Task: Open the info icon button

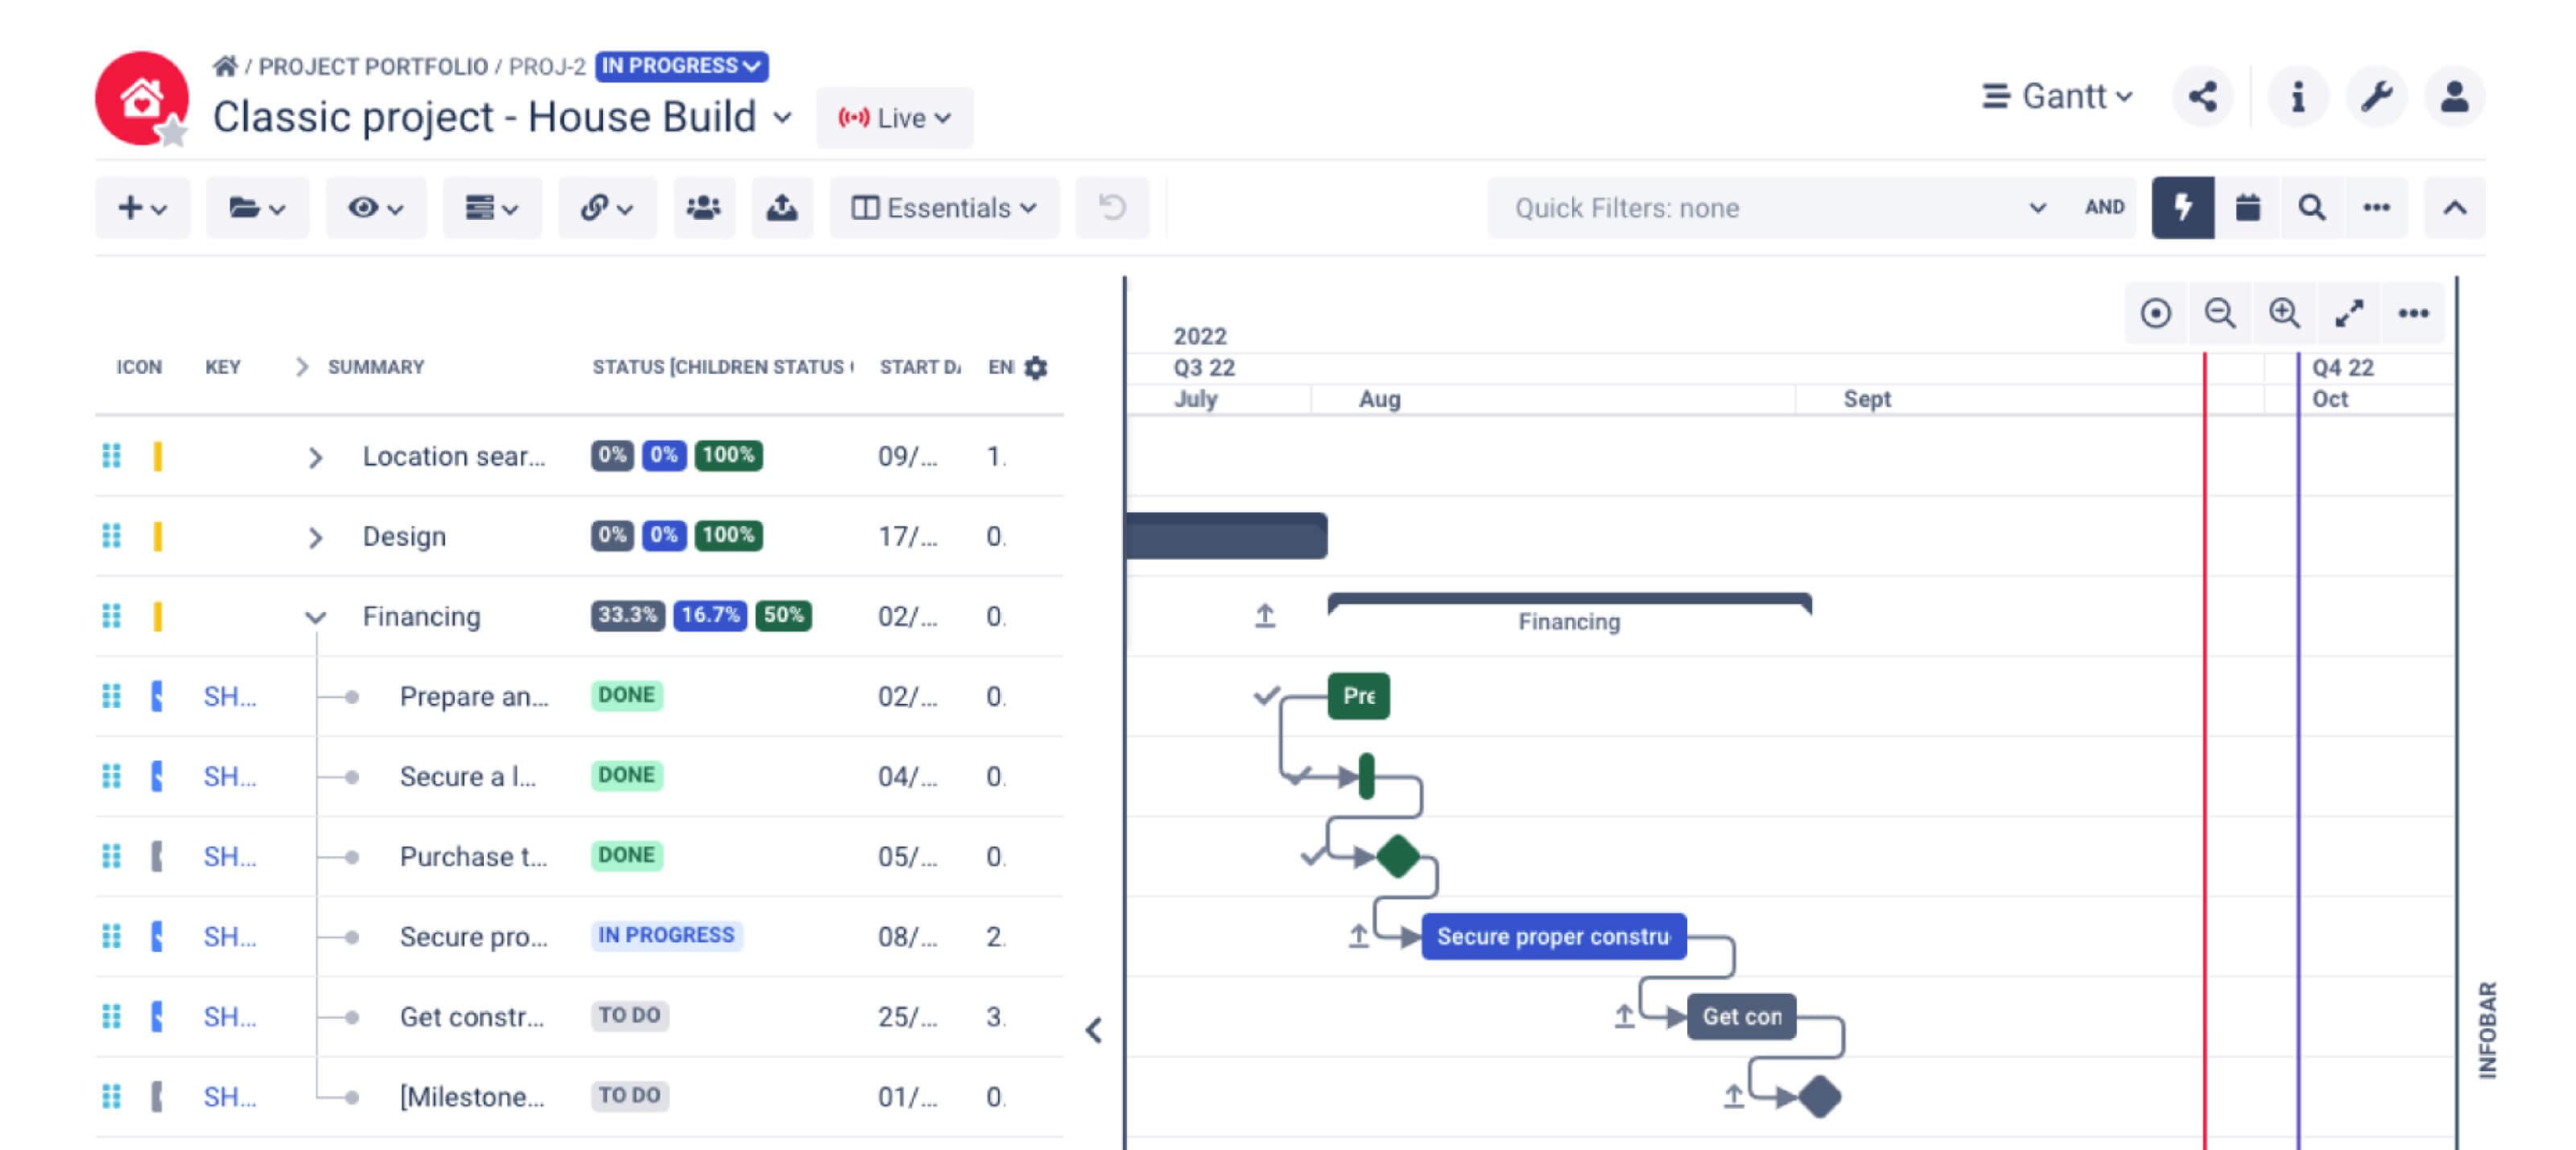Action: coord(2298,97)
